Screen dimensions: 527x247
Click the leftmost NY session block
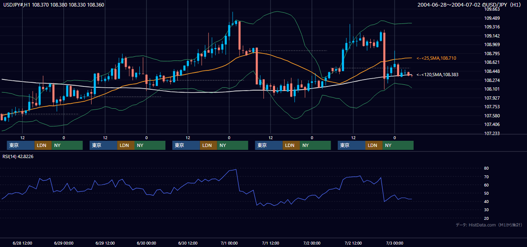[67, 145]
